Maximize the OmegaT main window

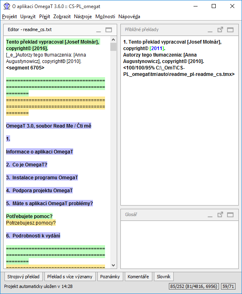(214, 6)
